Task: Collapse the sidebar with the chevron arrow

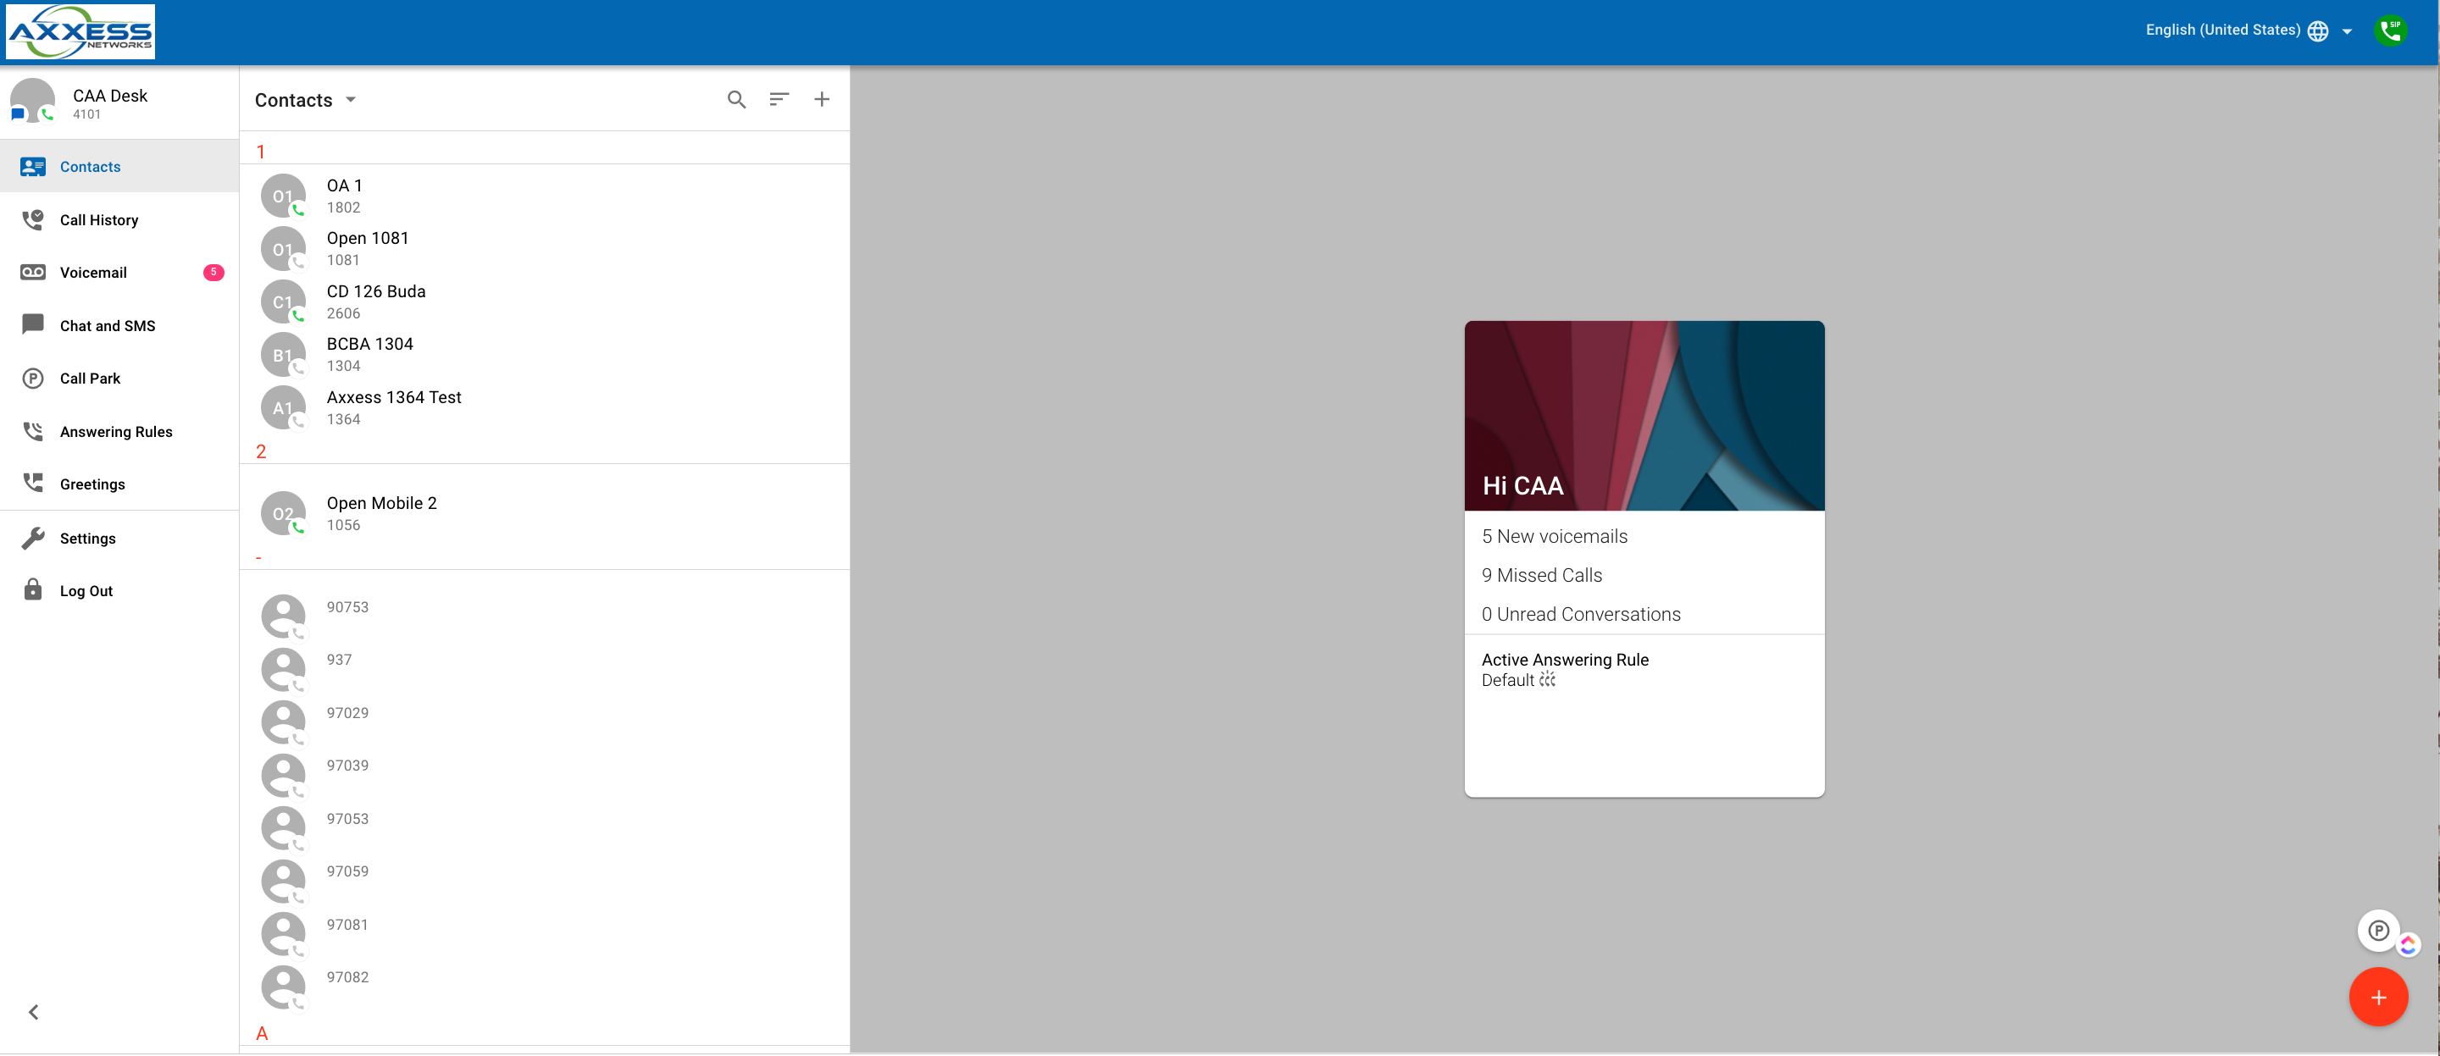Action: [34, 1013]
